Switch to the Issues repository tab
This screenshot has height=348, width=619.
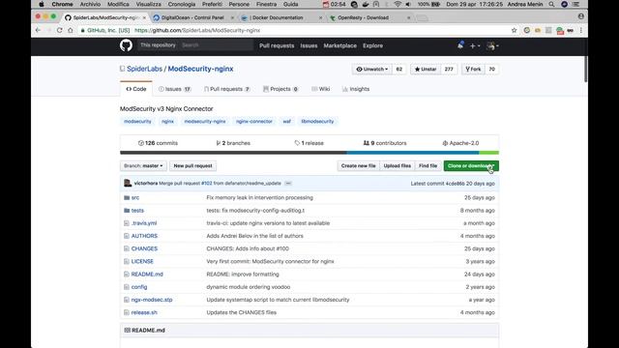(x=174, y=89)
